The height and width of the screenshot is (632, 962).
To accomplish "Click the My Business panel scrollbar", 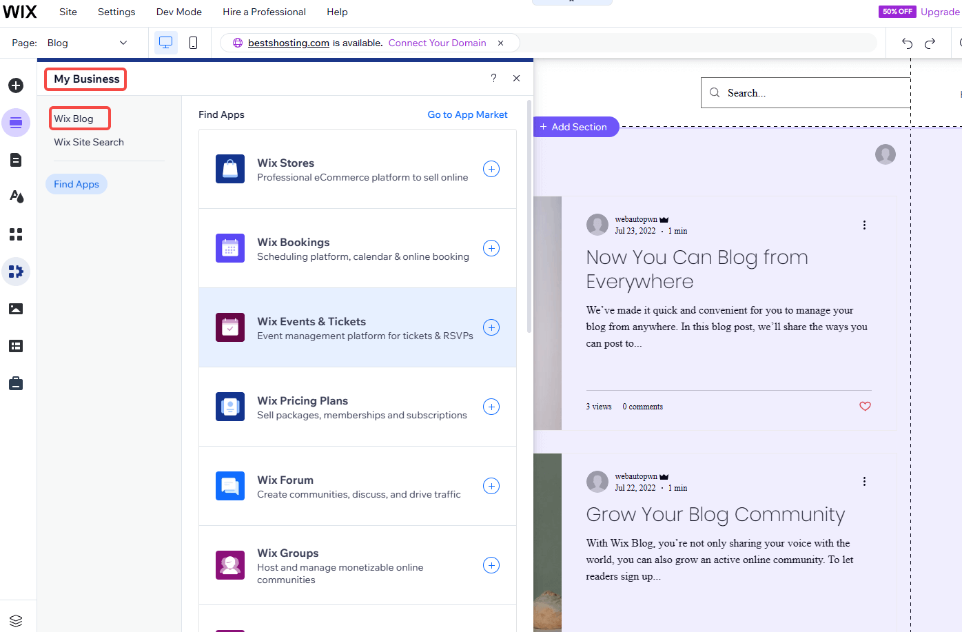I will click(x=529, y=217).
